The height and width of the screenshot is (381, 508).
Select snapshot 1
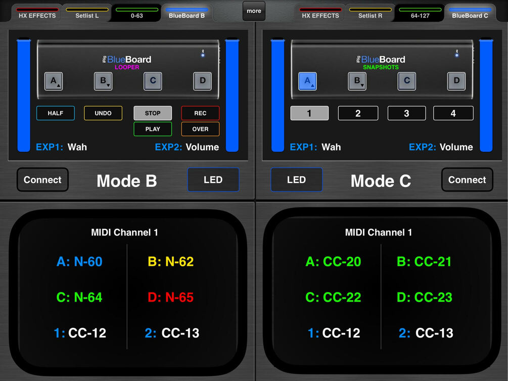point(309,113)
